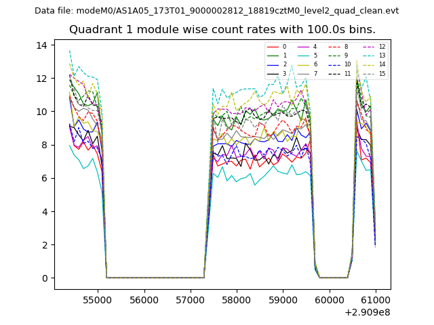Viewport: 434px width, 325px height.
Task: Click the 57000 x-axis tick label
Action: coord(190,299)
